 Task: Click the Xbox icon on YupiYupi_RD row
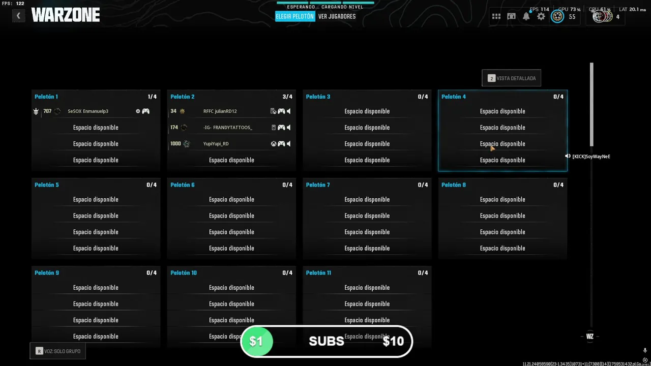pyautogui.click(x=274, y=144)
